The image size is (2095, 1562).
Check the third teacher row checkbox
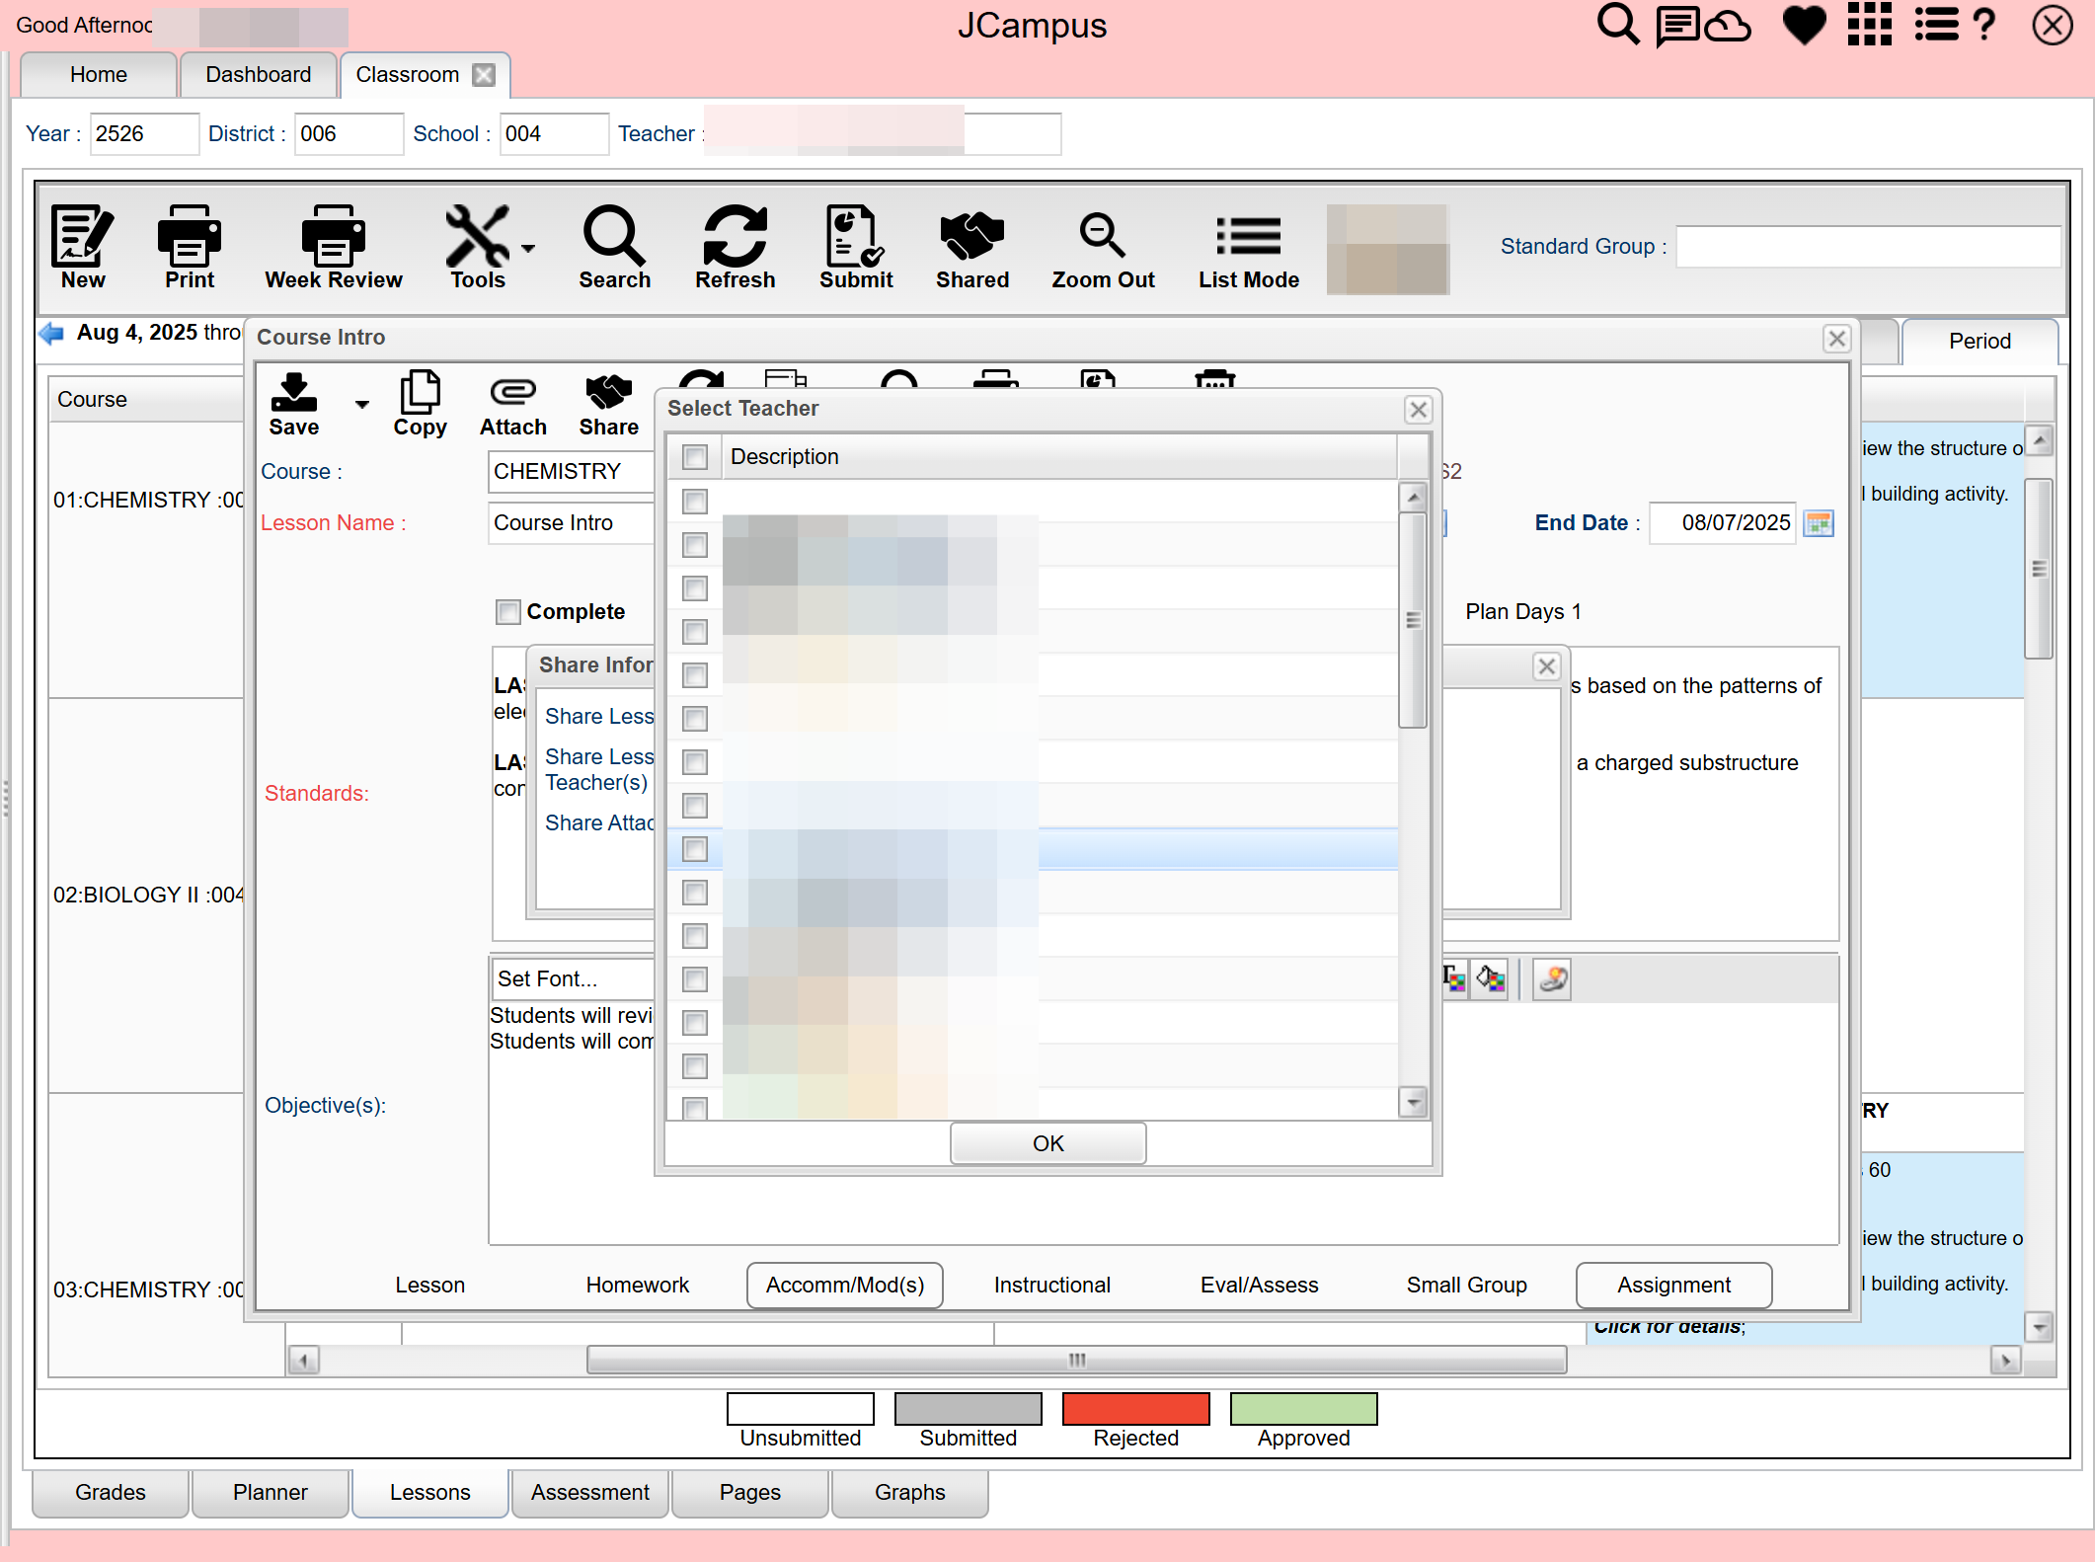pyautogui.click(x=695, y=588)
